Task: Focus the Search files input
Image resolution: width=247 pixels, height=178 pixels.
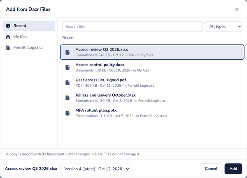Action: tap(132, 27)
